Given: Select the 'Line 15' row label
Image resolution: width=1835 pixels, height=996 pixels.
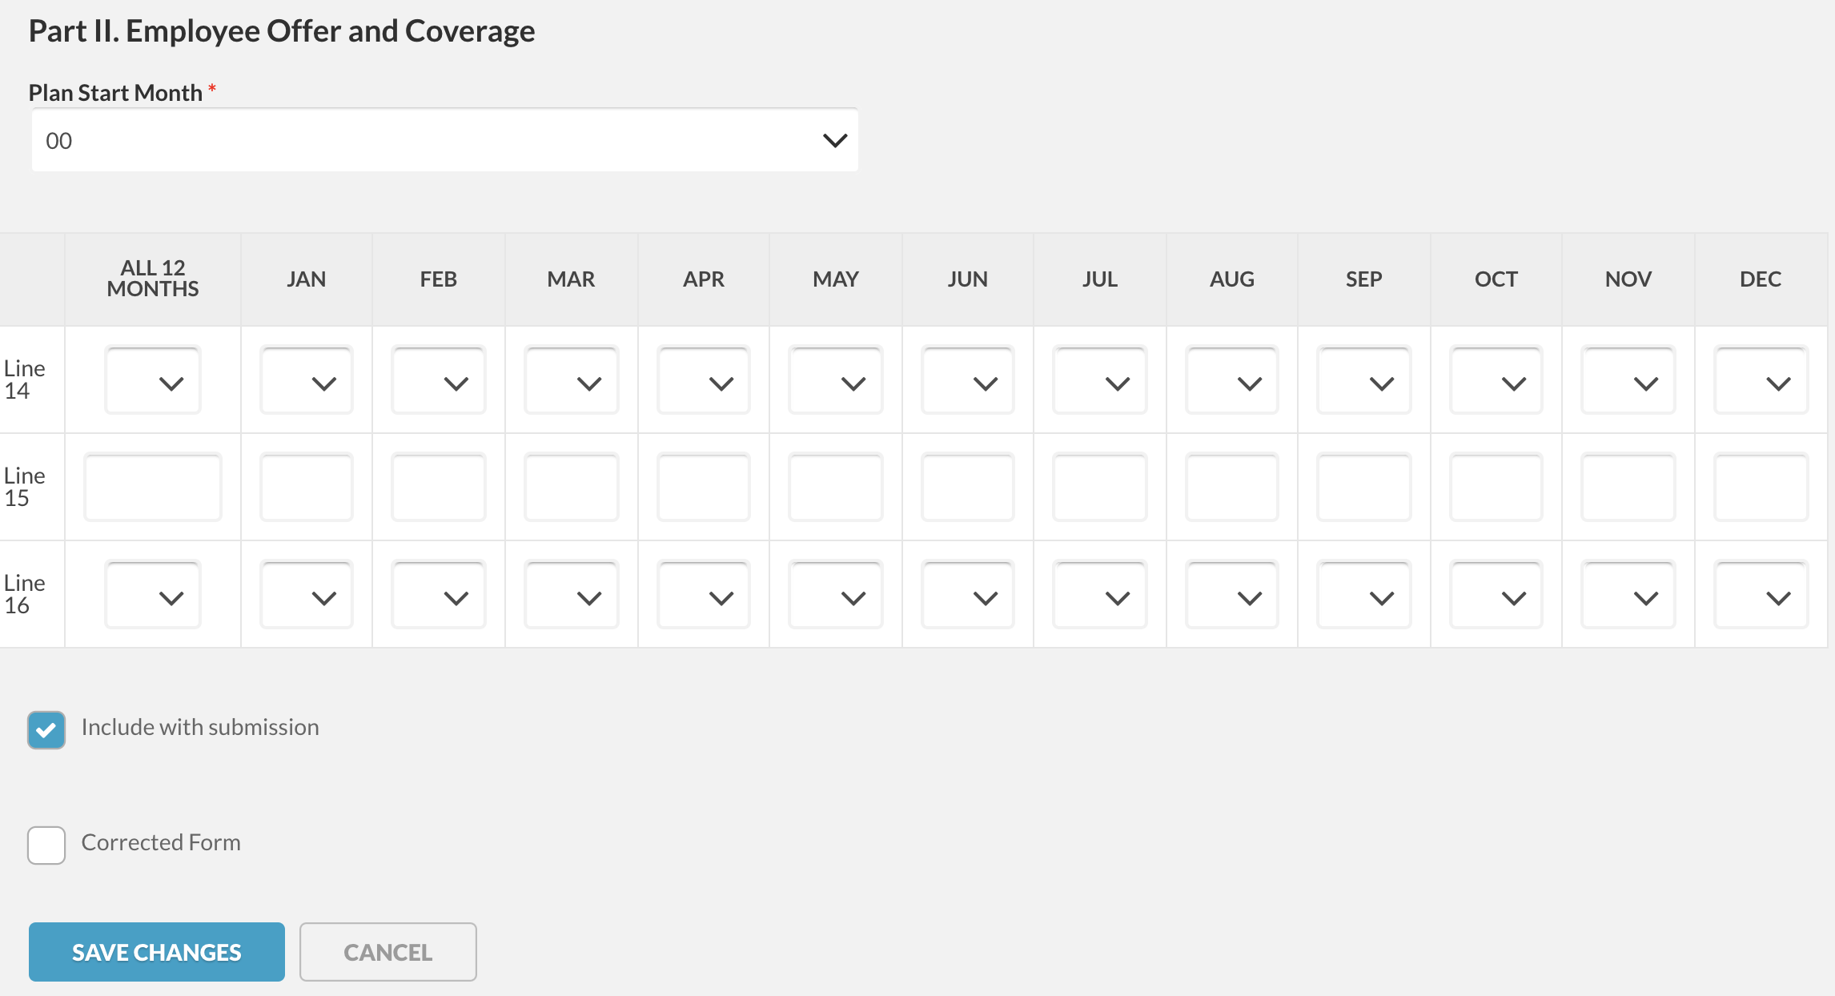Looking at the screenshot, I should pyautogui.click(x=25, y=487).
